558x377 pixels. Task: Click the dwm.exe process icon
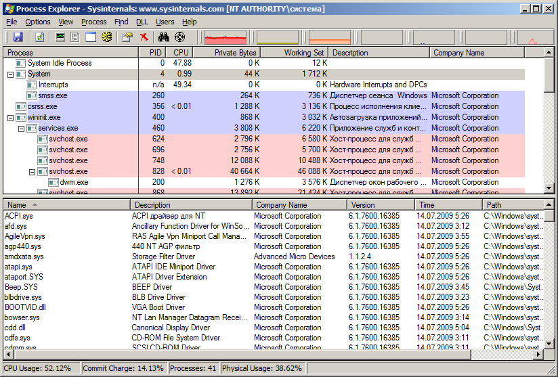pyautogui.click(x=53, y=183)
